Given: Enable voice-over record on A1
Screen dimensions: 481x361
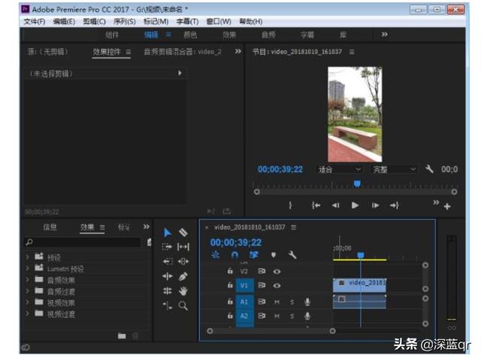Looking at the screenshot, I should pos(307,302).
